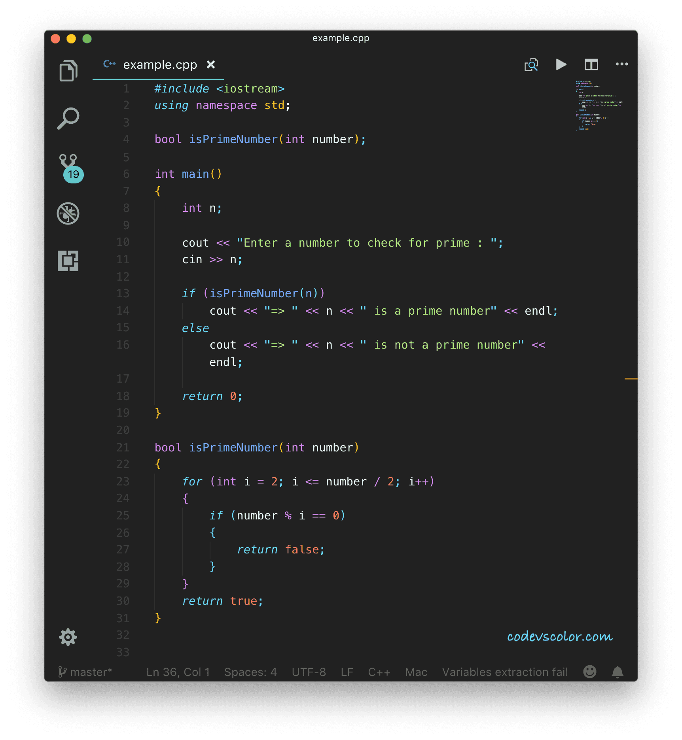Open more actions with ellipsis menu
The image size is (682, 740).
coord(621,64)
